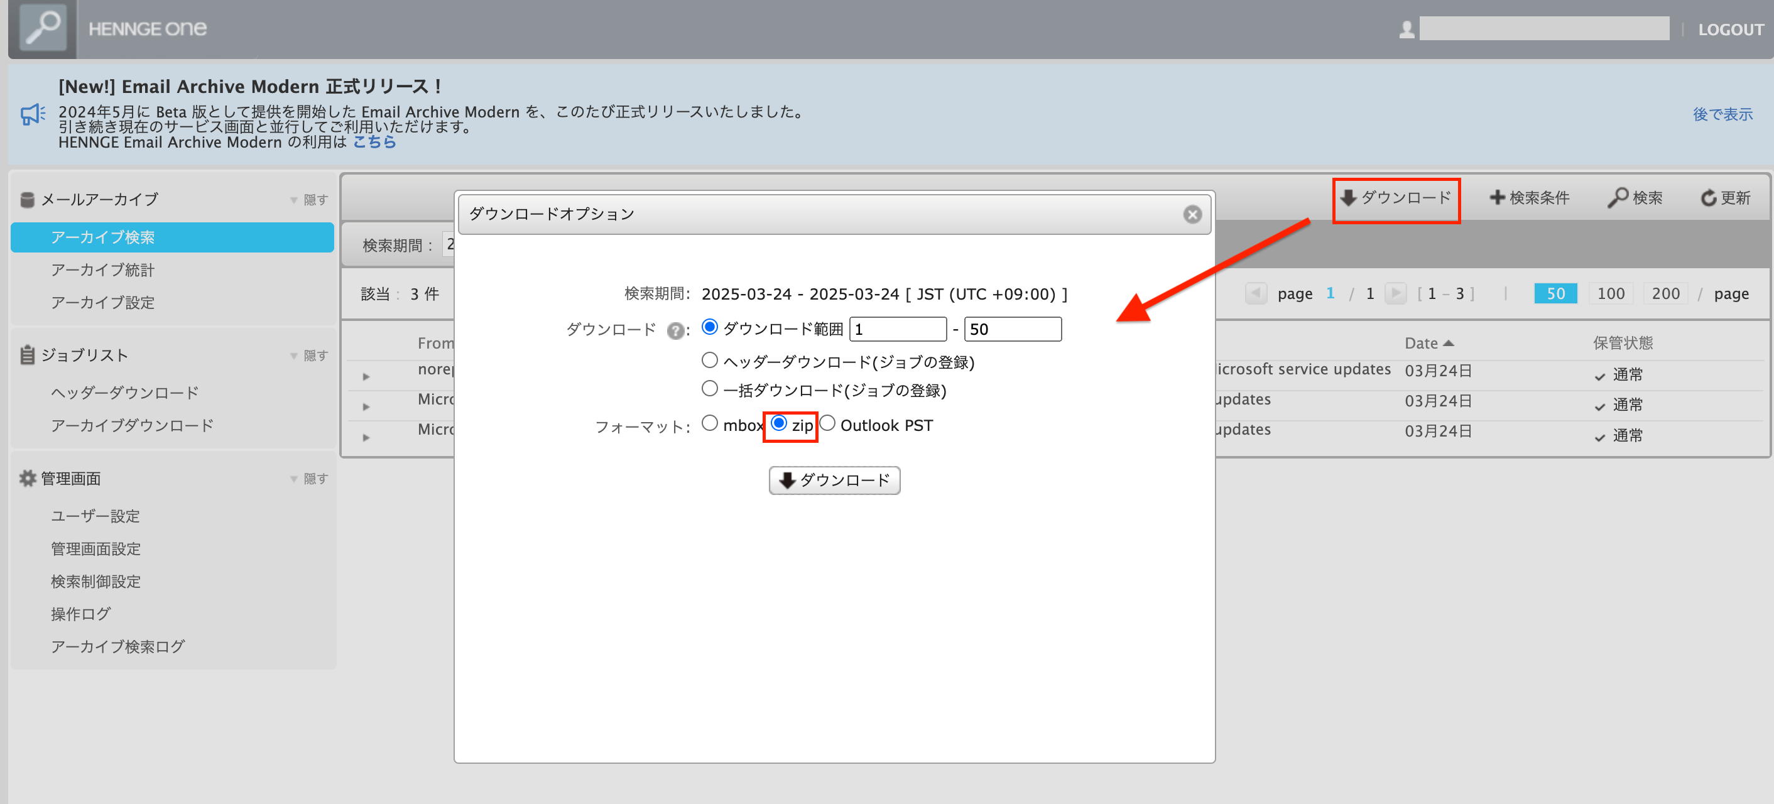The width and height of the screenshot is (1774, 804).
Task: Expand the third mail row triangle
Action: click(x=366, y=438)
